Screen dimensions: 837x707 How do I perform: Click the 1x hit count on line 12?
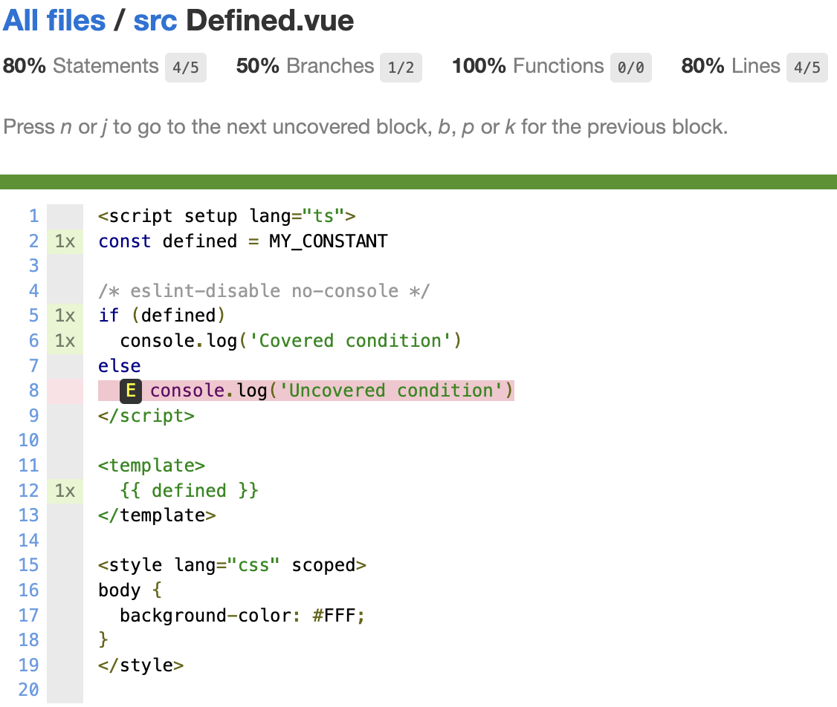[65, 491]
